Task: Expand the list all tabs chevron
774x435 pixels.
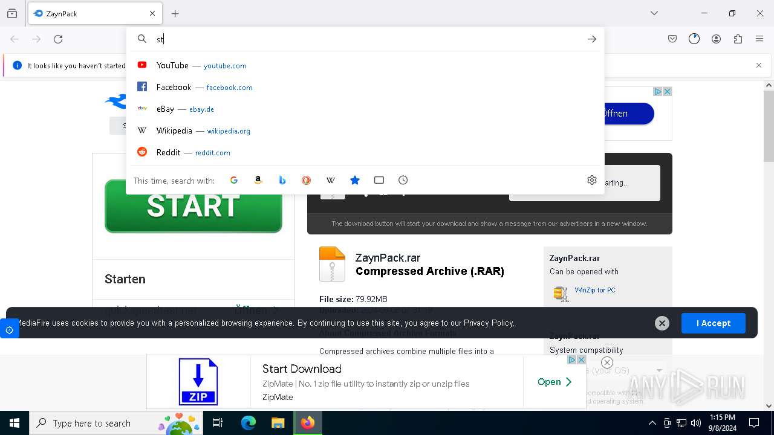Action: (654, 13)
